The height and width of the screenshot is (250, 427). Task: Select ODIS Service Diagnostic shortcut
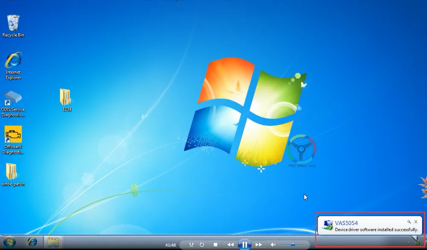[x=13, y=104]
